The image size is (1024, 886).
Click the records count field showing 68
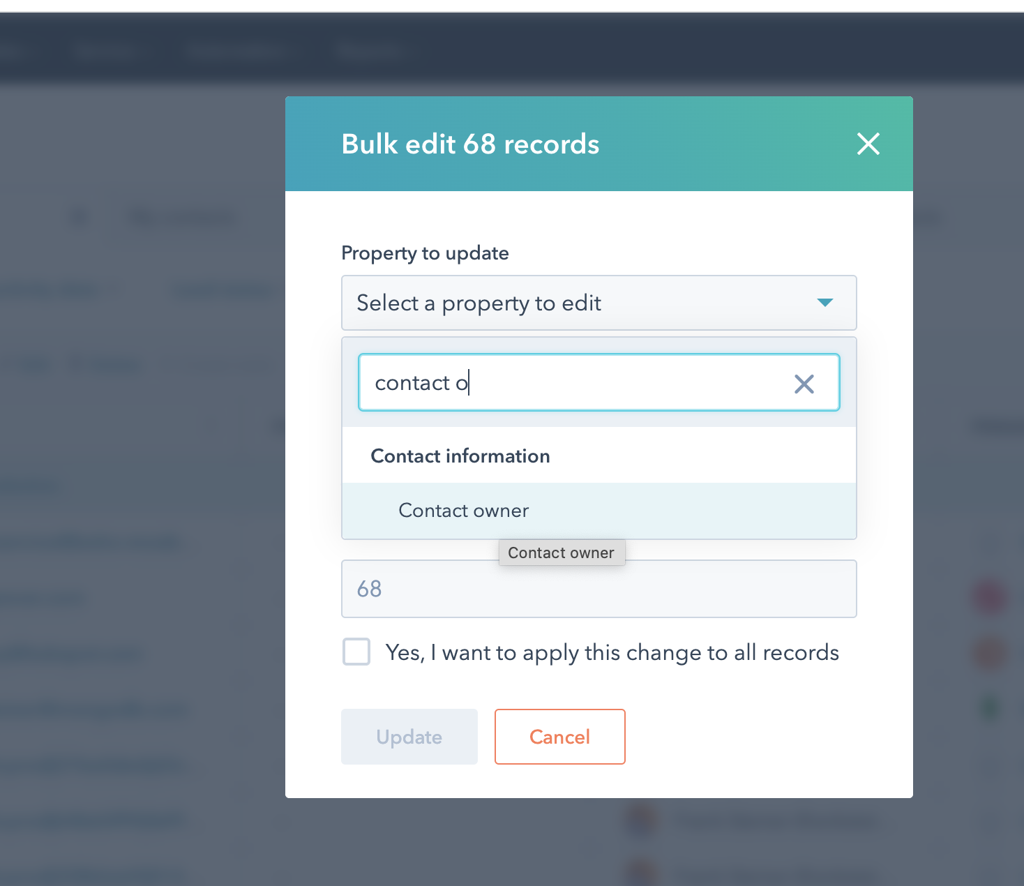[x=598, y=589]
